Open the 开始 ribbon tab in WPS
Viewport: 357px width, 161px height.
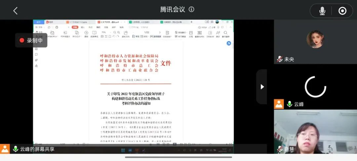click(x=75, y=27)
